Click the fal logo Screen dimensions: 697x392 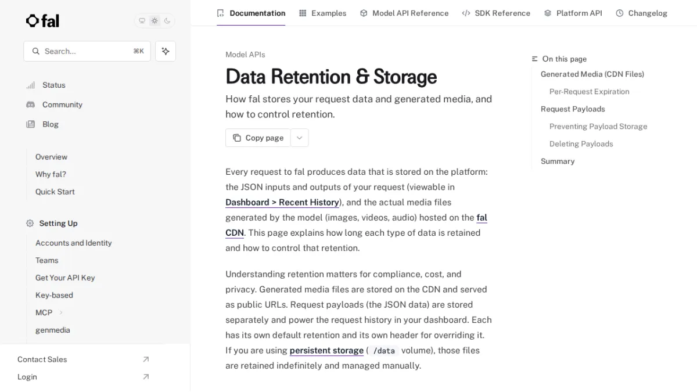tap(42, 21)
